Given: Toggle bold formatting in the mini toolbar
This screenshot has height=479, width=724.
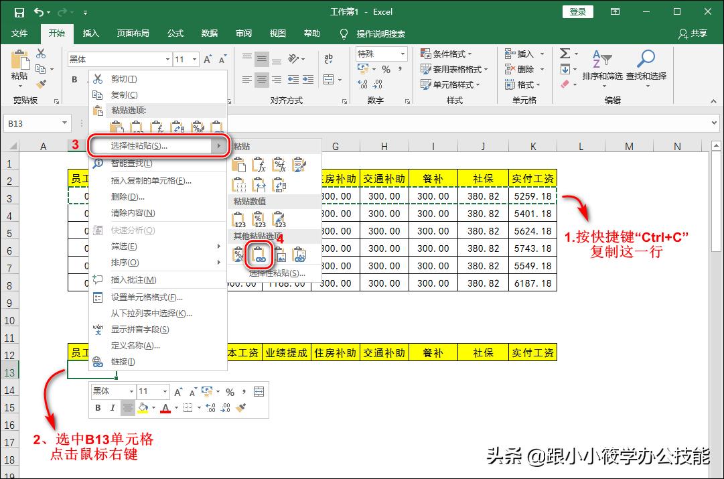Looking at the screenshot, I should [97, 407].
